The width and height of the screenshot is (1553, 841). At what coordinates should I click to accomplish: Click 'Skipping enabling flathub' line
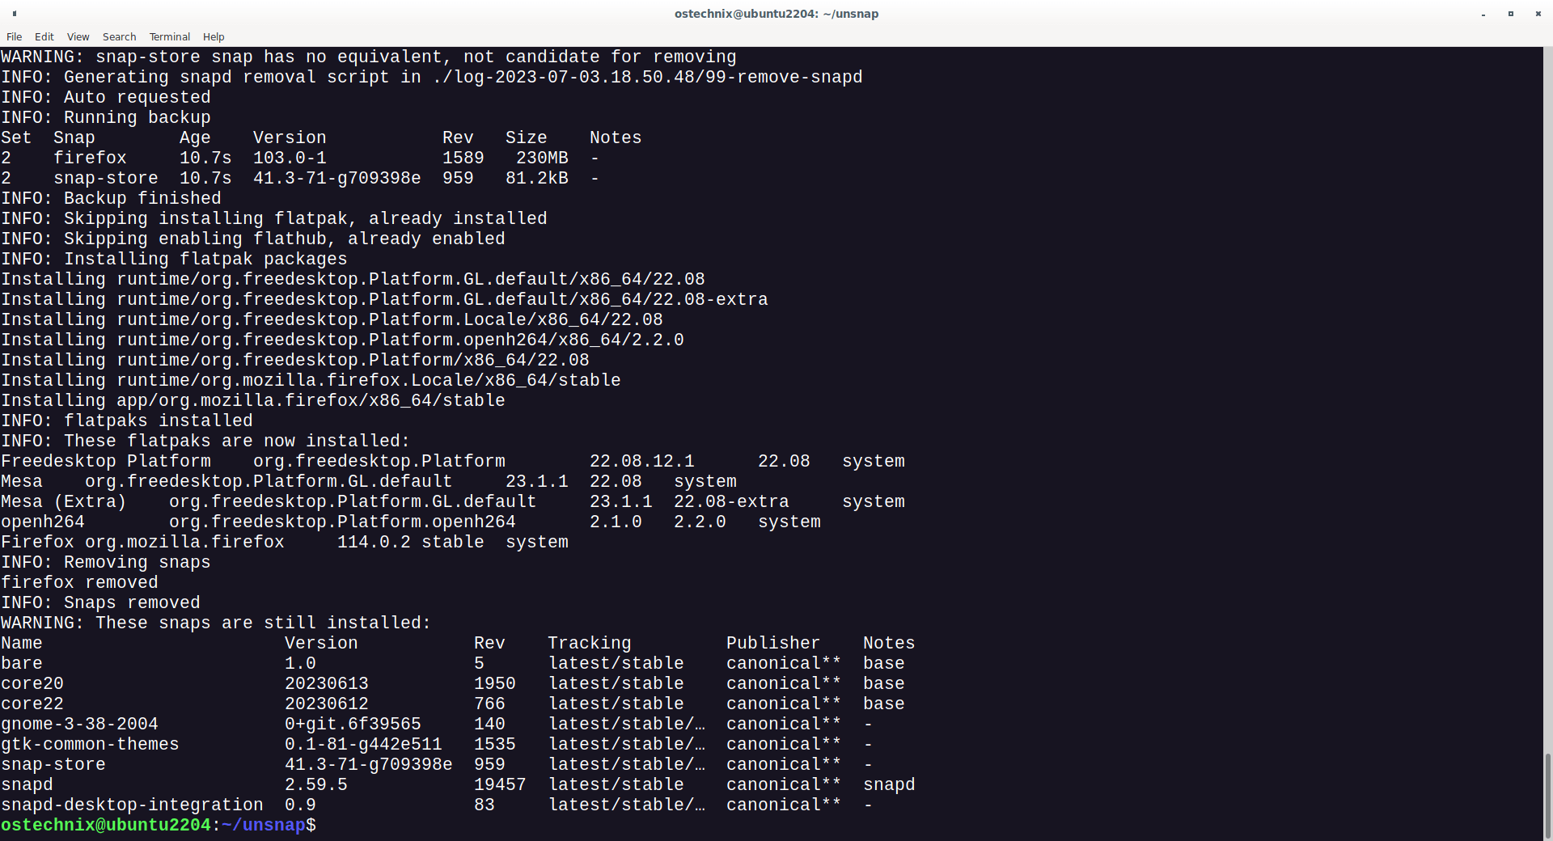pos(253,239)
